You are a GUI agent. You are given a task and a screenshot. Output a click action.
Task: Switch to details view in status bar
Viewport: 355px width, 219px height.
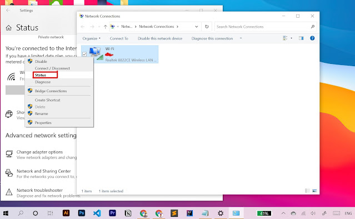click(307, 191)
